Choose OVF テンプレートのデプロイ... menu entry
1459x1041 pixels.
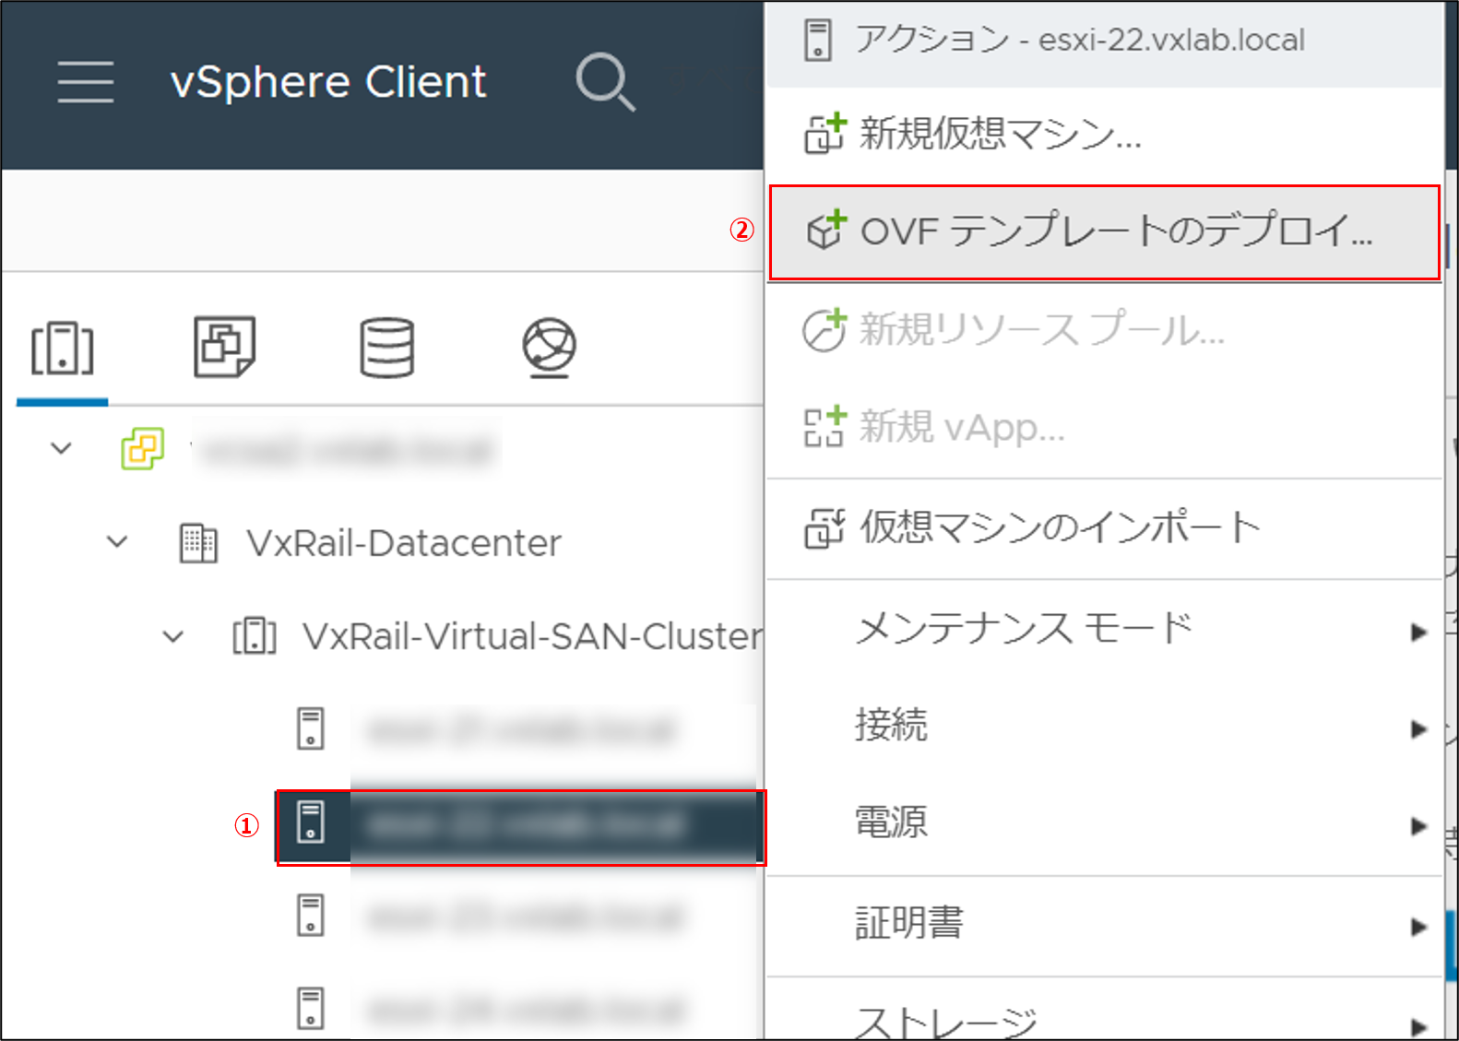tap(1105, 232)
